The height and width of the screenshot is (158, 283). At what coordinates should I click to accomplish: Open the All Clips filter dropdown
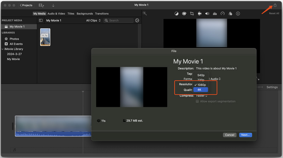[x=93, y=21]
